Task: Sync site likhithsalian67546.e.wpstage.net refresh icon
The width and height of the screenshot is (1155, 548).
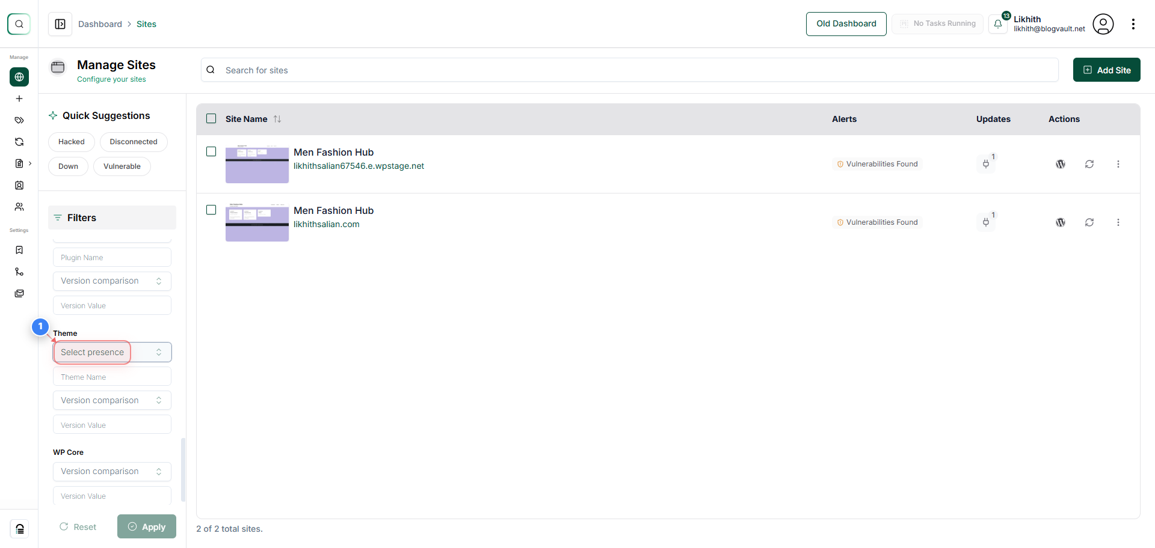Action: 1089,164
